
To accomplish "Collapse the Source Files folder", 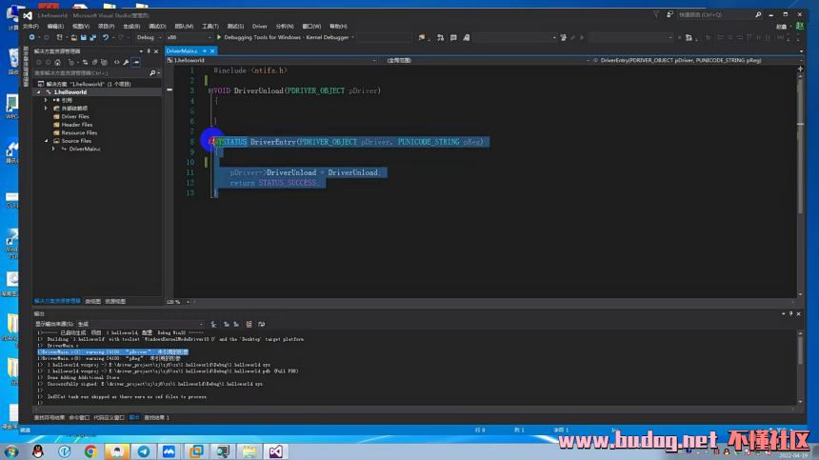I will pyautogui.click(x=46, y=141).
